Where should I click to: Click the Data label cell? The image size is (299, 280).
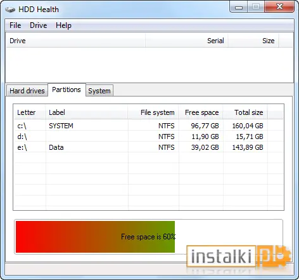point(56,147)
